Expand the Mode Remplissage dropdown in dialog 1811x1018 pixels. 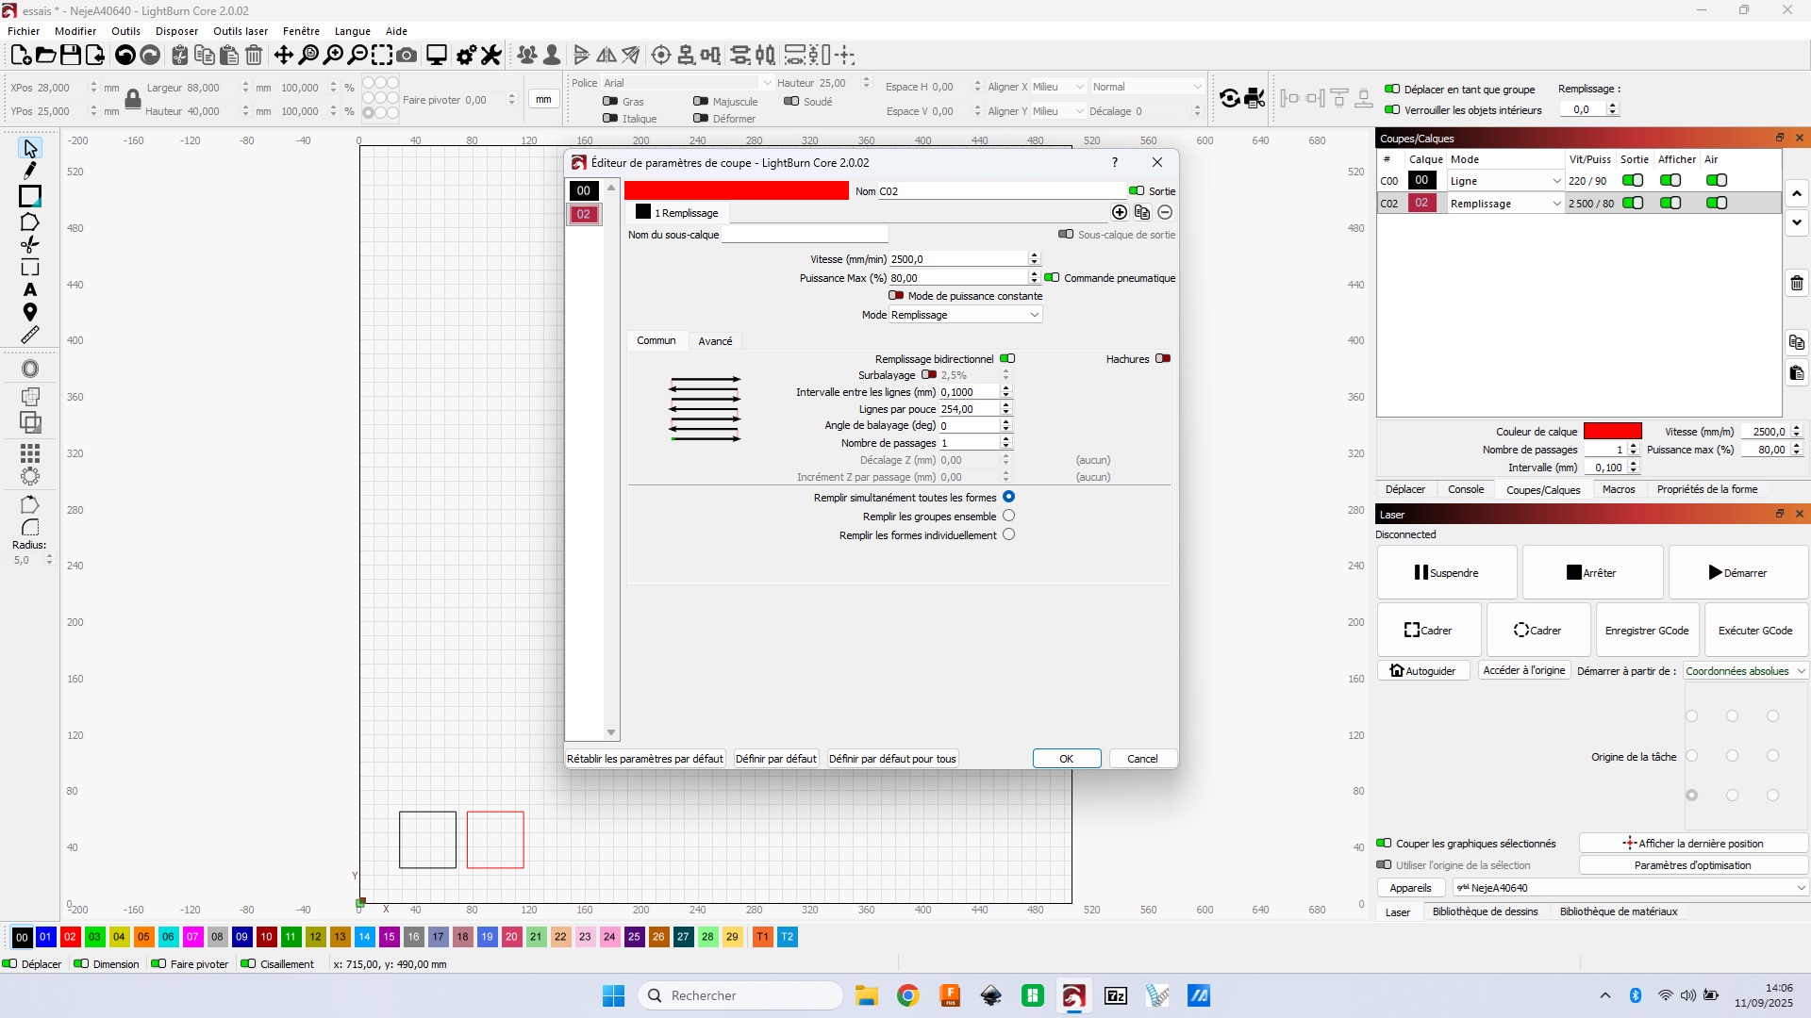click(965, 315)
